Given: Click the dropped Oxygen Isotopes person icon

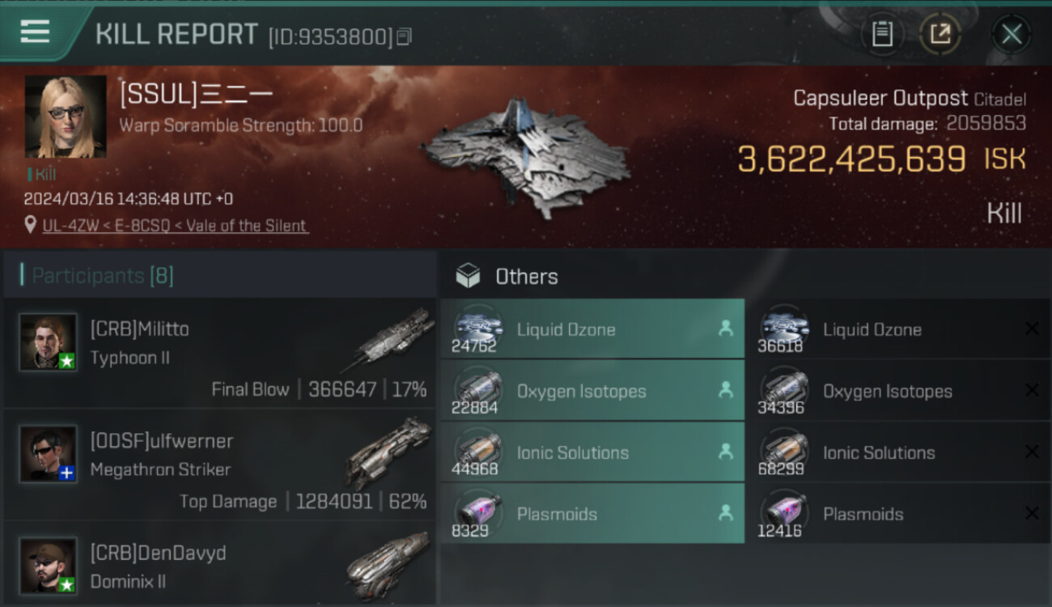Looking at the screenshot, I should [x=725, y=390].
